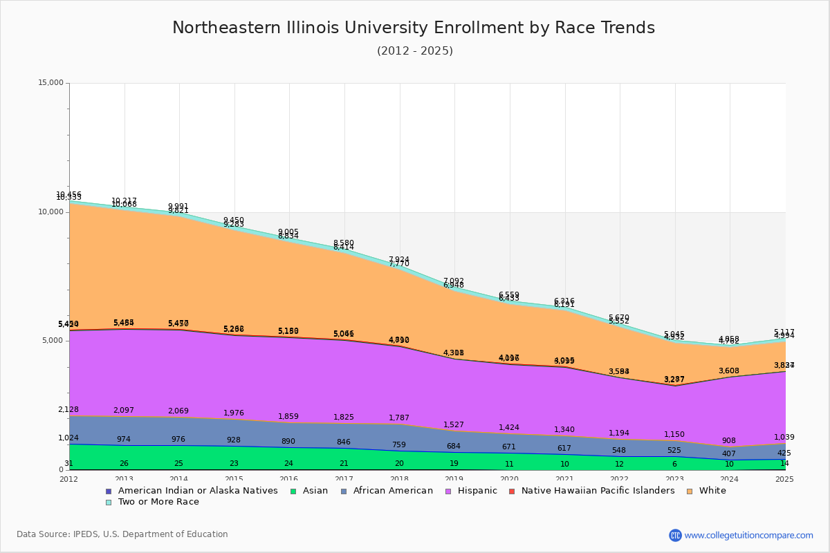This screenshot has width=830, height=553.
Task: Toggle the Native Hawaiian Pacific Islanders legend entry
Action: [x=591, y=491]
